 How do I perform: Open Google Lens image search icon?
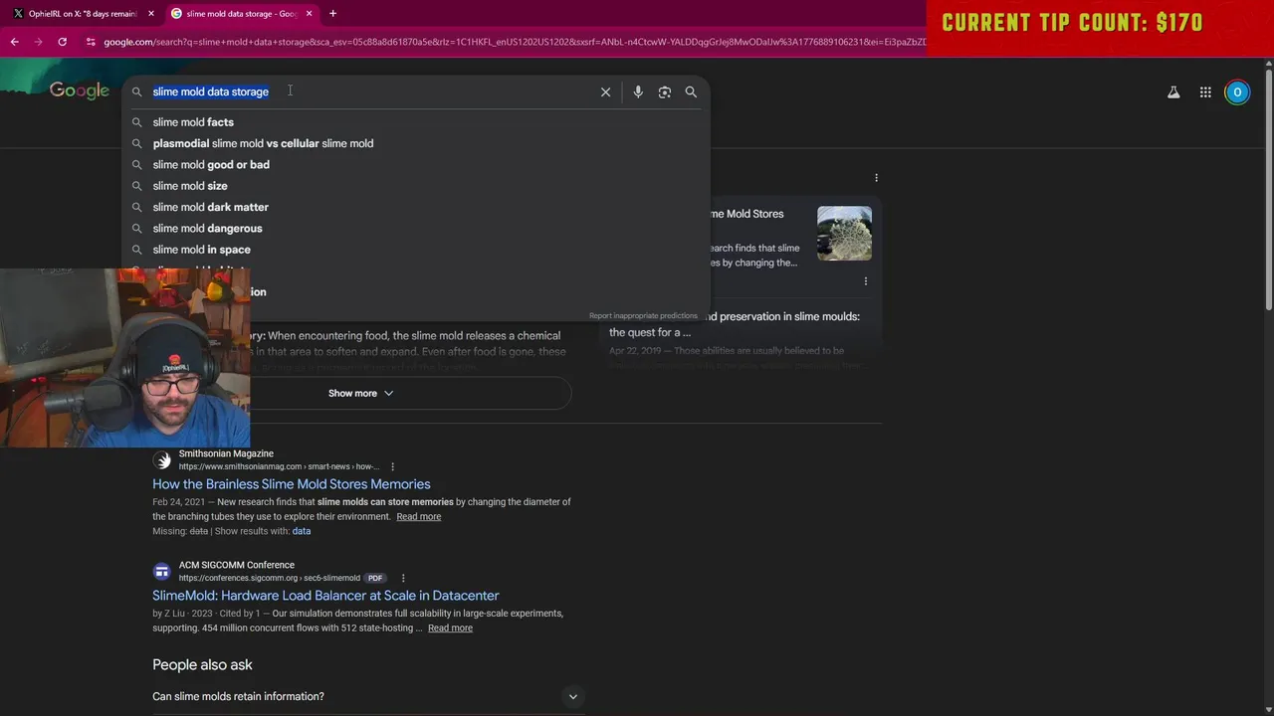[665, 91]
